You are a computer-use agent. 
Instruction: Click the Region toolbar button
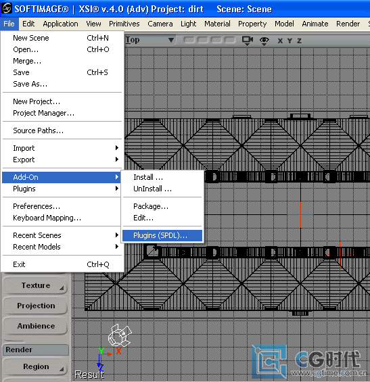click(x=36, y=366)
